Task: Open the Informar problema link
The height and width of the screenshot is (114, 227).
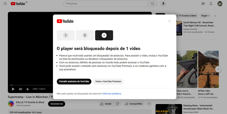Action: (112, 94)
